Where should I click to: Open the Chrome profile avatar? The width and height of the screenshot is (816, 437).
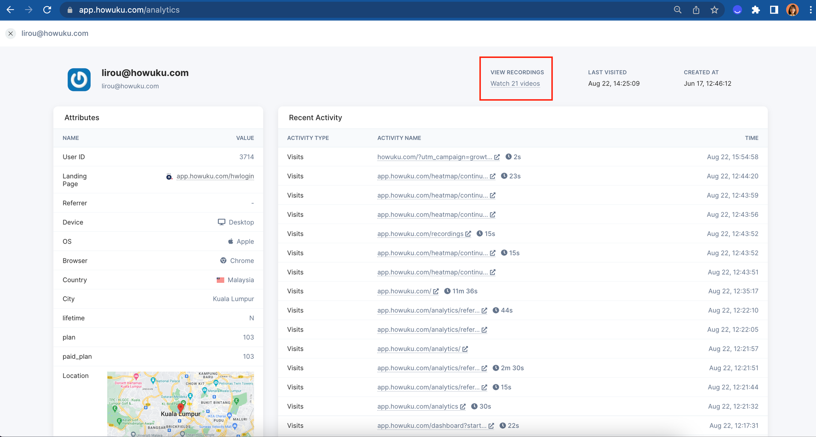[792, 10]
